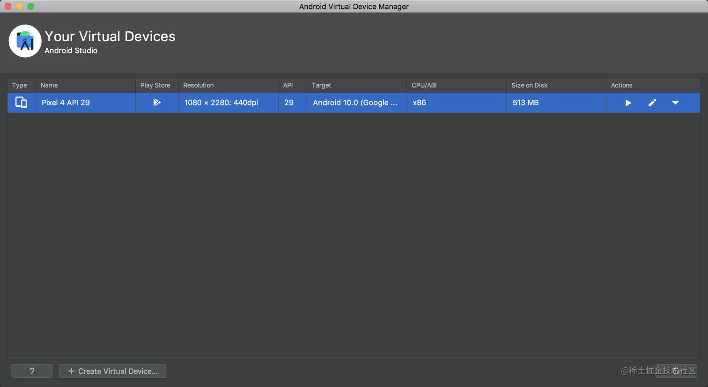
Task: Minimize the window with yellow button
Action: (x=19, y=6)
